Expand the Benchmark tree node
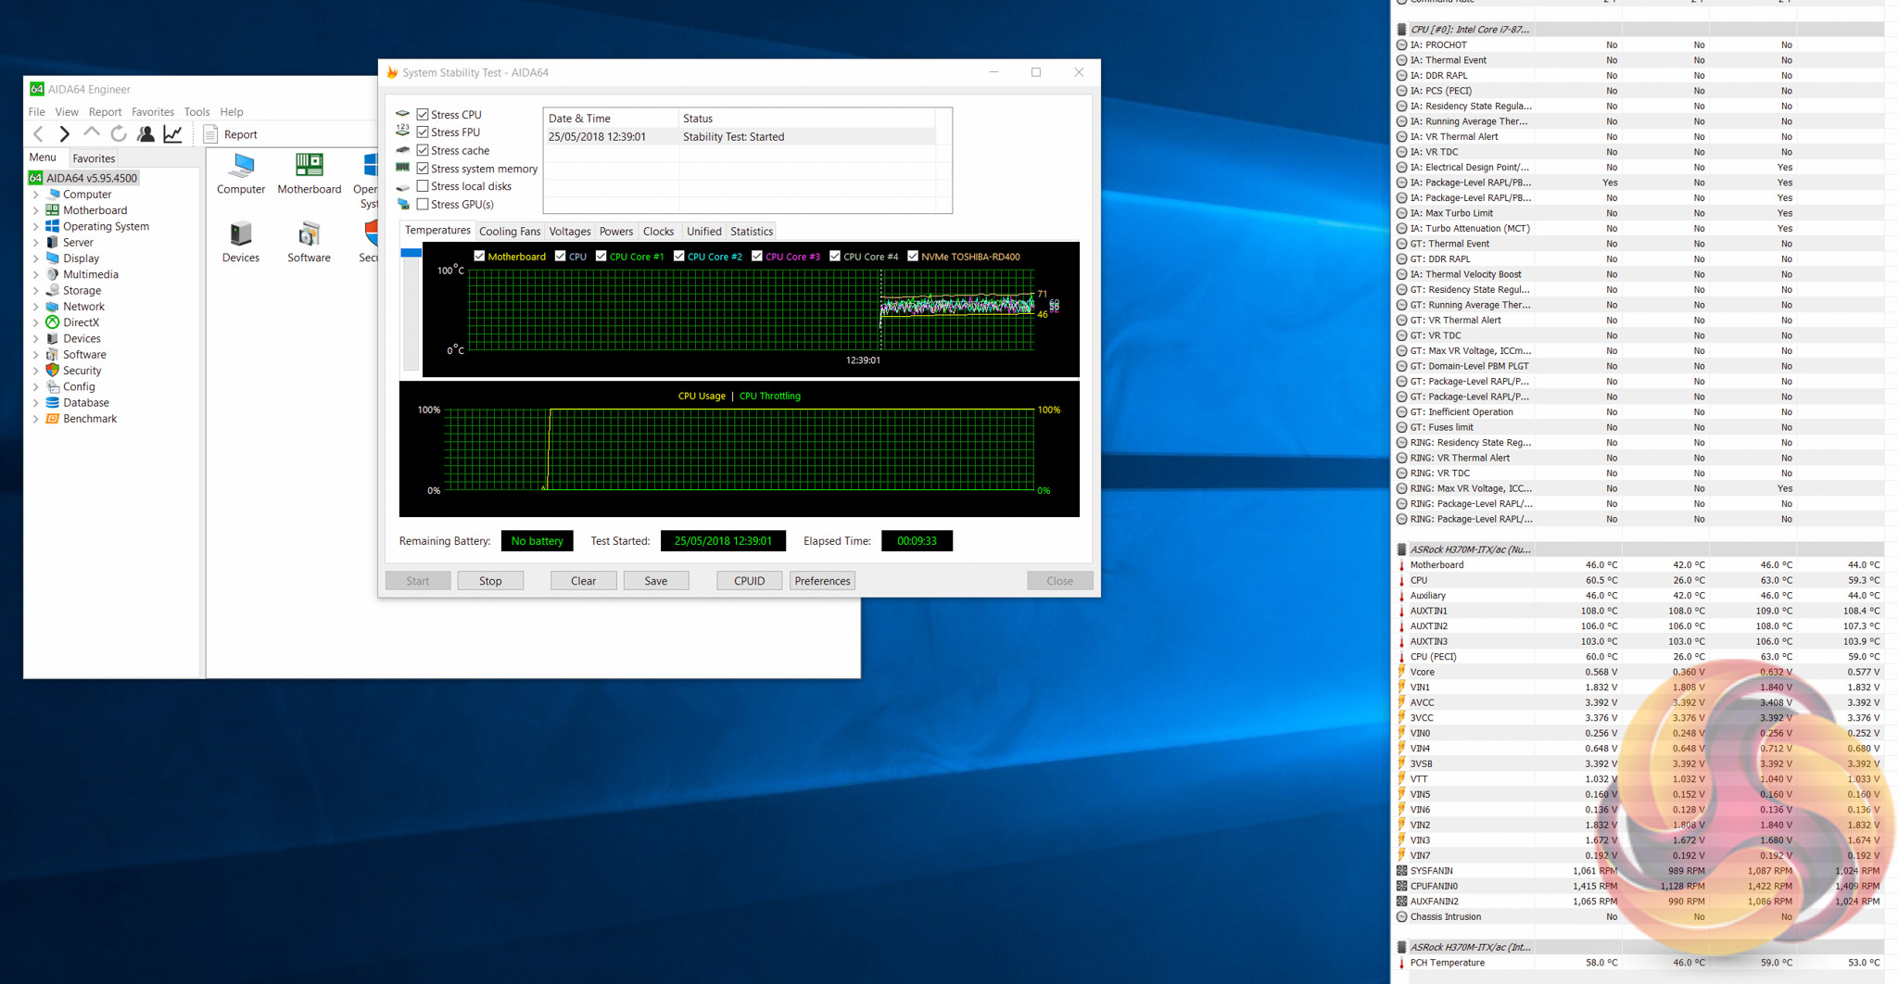The height and width of the screenshot is (984, 1898). [36, 419]
